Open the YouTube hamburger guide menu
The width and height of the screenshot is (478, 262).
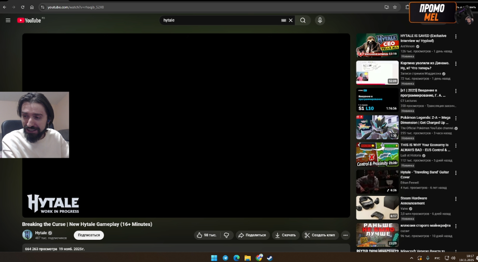pyautogui.click(x=8, y=20)
